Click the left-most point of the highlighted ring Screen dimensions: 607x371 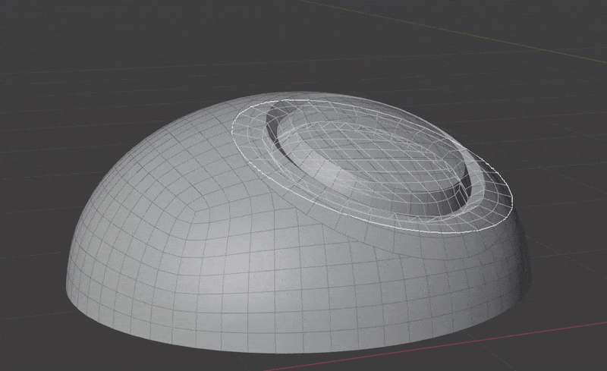pos(231,125)
